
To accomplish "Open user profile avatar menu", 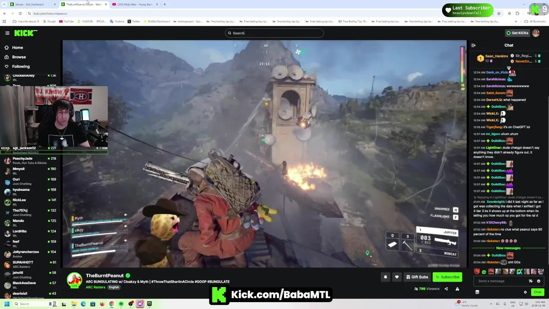I will pyautogui.click(x=536, y=33).
